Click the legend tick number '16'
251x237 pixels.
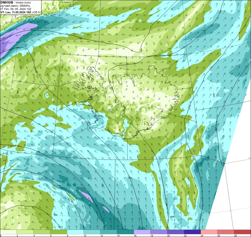point(135,235)
